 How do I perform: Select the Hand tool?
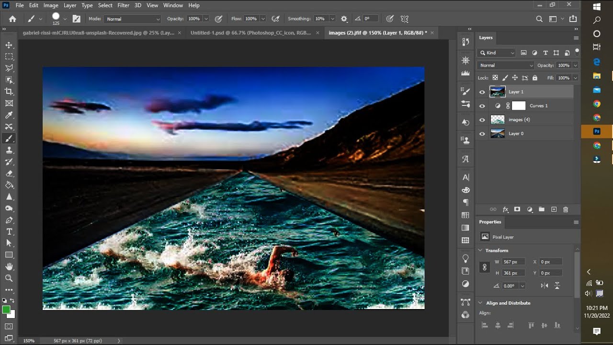pyautogui.click(x=9, y=266)
